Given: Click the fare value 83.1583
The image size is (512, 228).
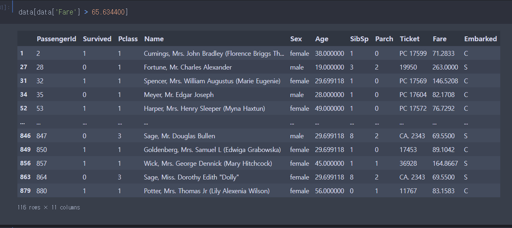Looking at the screenshot, I should 443,191.
